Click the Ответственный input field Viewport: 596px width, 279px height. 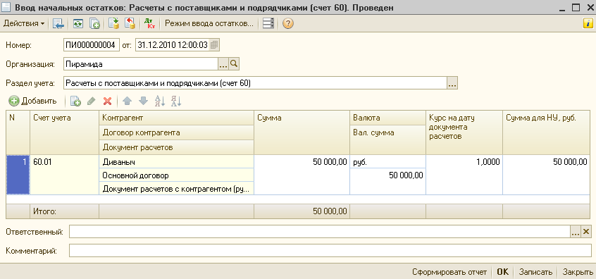click(320, 232)
